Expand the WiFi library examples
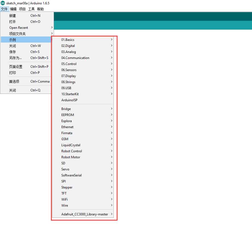 click(x=83, y=199)
